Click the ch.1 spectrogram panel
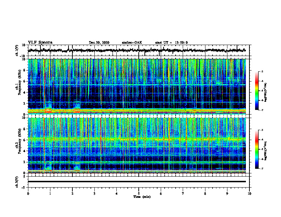281x217 pixels. [137, 87]
